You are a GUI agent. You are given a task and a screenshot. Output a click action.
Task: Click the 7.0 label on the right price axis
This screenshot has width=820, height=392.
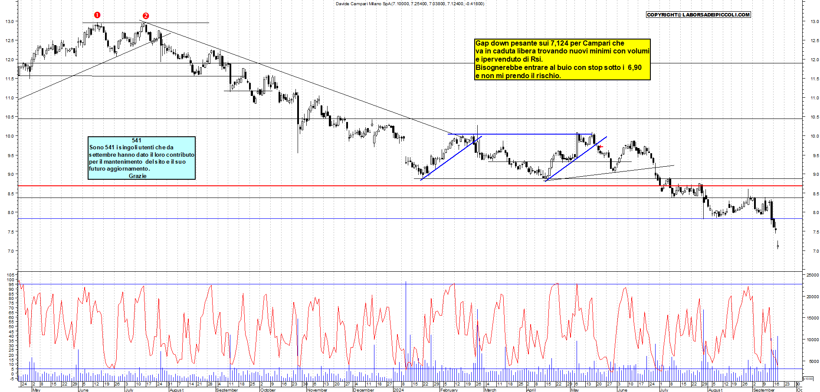pos(815,251)
